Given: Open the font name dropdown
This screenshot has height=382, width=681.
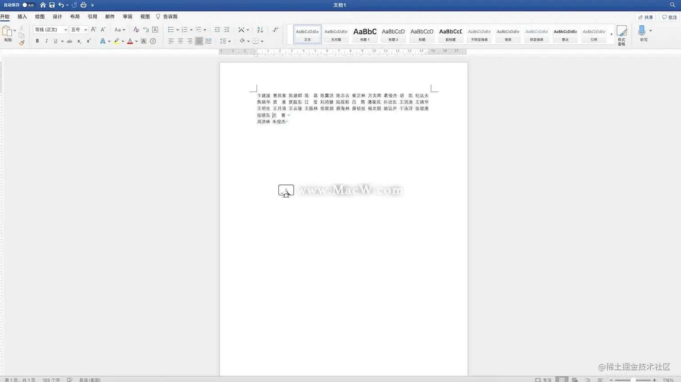Looking at the screenshot, I should tap(65, 30).
